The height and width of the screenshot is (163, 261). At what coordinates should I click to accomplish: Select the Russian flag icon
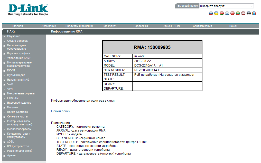tap(211, 13)
